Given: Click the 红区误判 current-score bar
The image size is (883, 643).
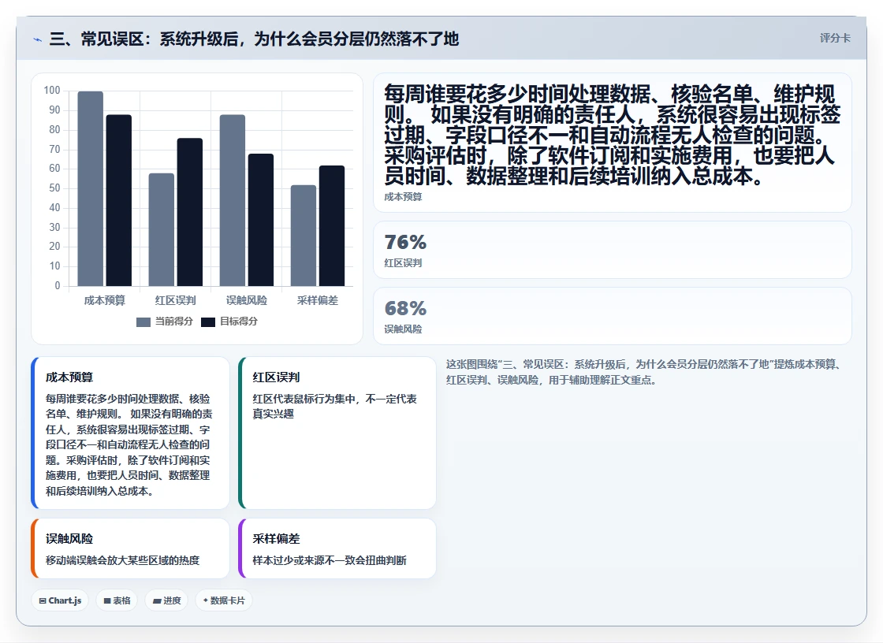Looking at the screenshot, I should point(161,230).
